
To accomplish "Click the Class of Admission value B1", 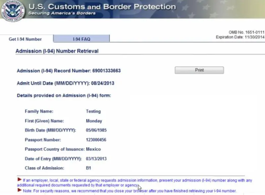I will [x=88, y=168].
